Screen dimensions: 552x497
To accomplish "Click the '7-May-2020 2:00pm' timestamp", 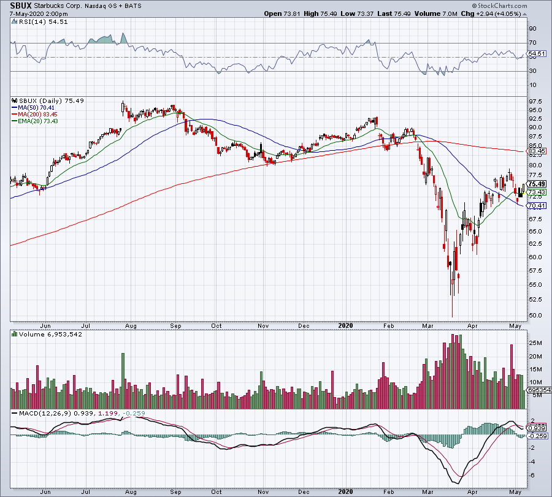I will 39,14.
